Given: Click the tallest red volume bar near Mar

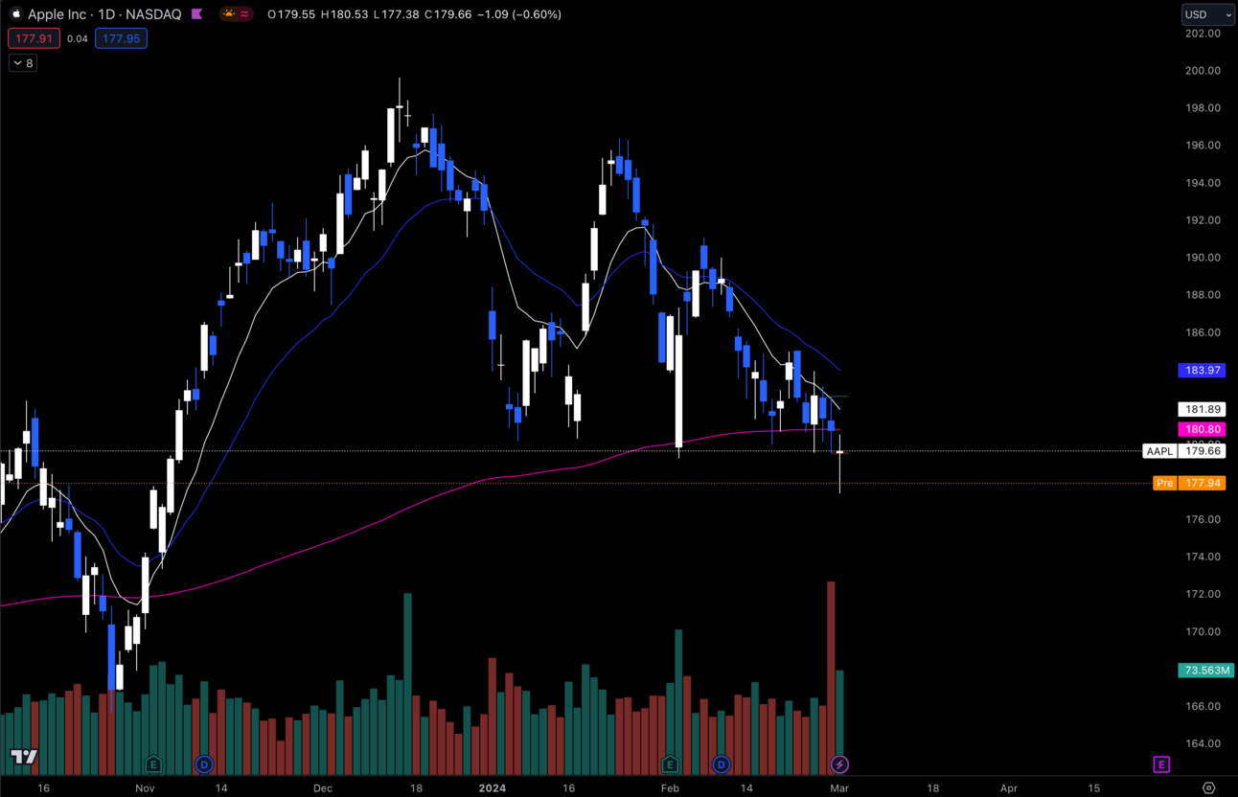Looking at the screenshot, I should (831, 678).
